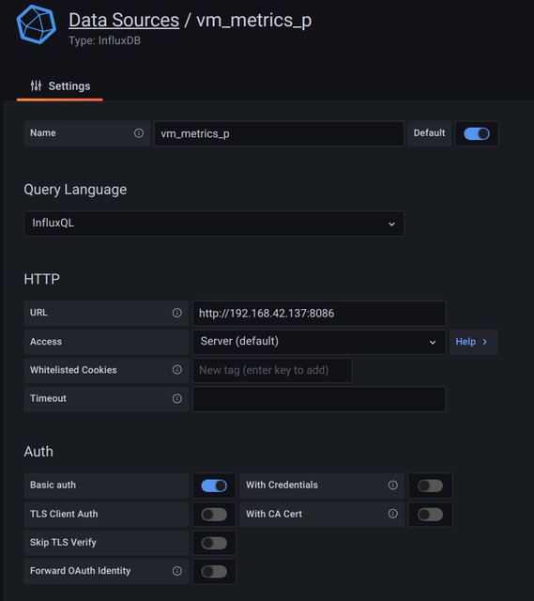Screen dimensions: 534x601
Task: Click the "Type: InfluxDB" subtitle text
Action: click(104, 40)
